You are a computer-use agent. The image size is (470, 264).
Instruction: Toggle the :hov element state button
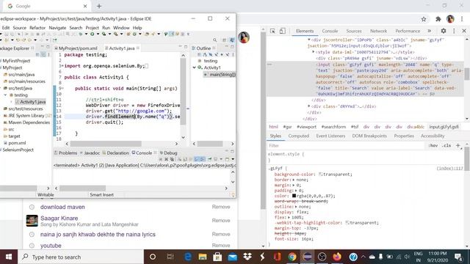coord(433,145)
